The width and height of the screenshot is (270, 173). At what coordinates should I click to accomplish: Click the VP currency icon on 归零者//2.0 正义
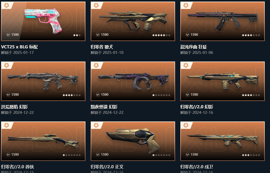tap(98, 155)
